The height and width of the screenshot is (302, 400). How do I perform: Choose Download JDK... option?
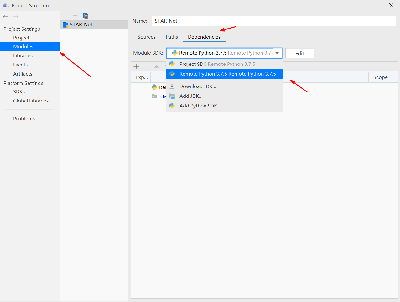coord(225,86)
